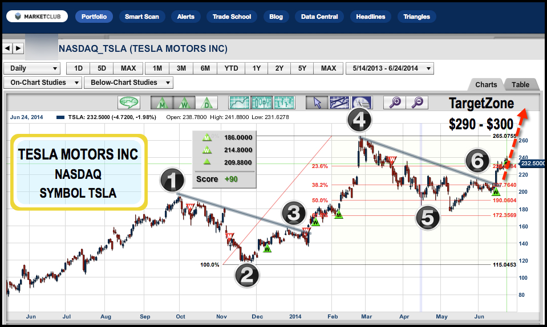Toggle the monthly Trade Triangle M button
This screenshot has width=547, height=327.
click(x=162, y=103)
